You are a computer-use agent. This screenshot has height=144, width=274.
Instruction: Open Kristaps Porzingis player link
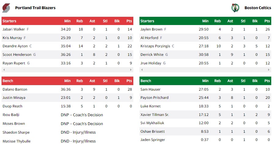[155, 46]
